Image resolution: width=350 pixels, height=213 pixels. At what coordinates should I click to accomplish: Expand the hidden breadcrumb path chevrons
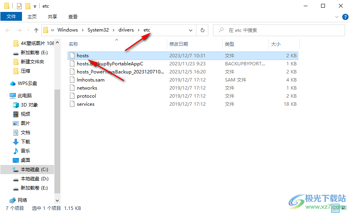point(52,30)
